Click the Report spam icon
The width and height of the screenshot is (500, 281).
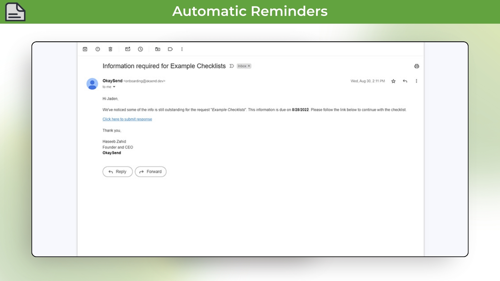coord(98,49)
